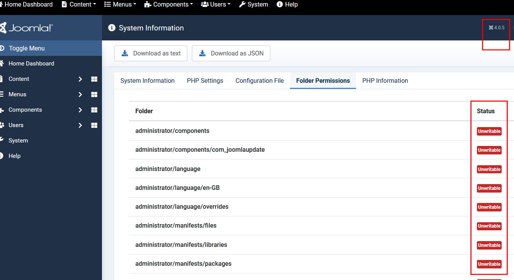Open Components dropdown in top menu bar
Screen dimensions: 514x280
[x=169, y=5]
